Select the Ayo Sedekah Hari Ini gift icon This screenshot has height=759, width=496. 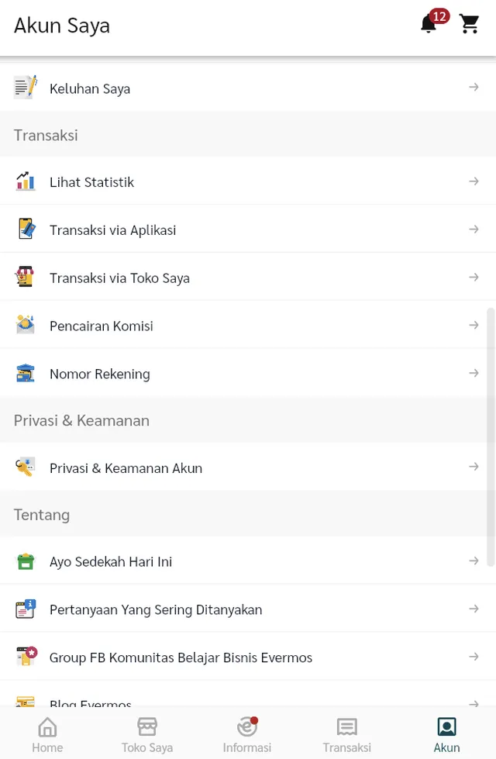pyautogui.click(x=24, y=561)
